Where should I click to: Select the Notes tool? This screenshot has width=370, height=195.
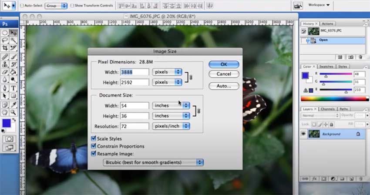click(x=5, y=104)
